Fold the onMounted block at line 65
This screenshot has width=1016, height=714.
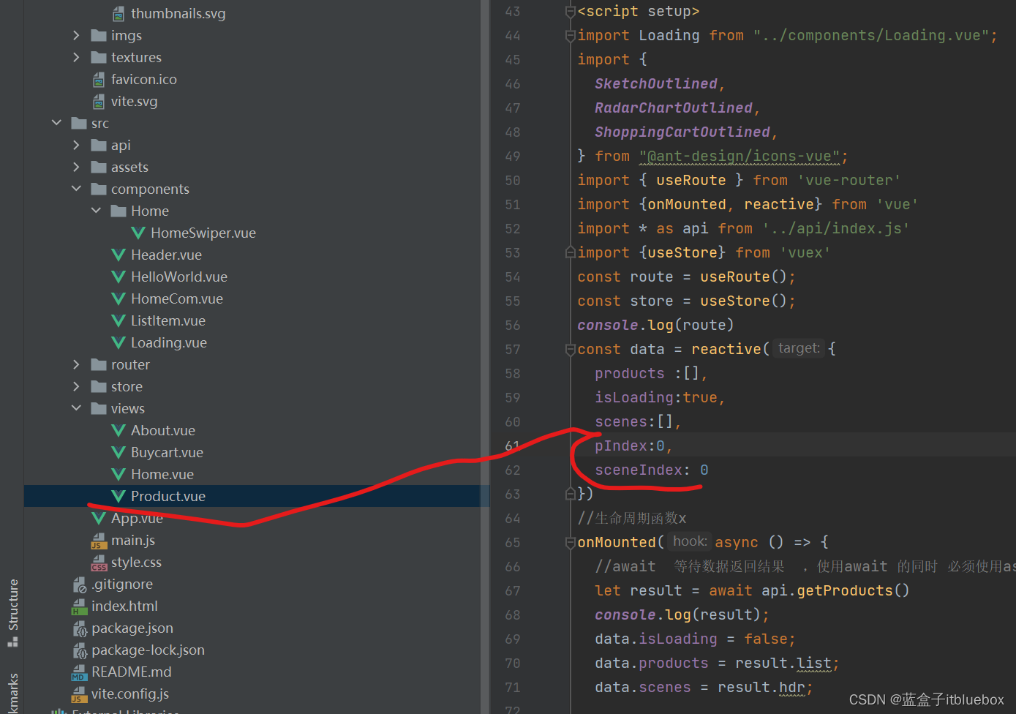(x=571, y=543)
